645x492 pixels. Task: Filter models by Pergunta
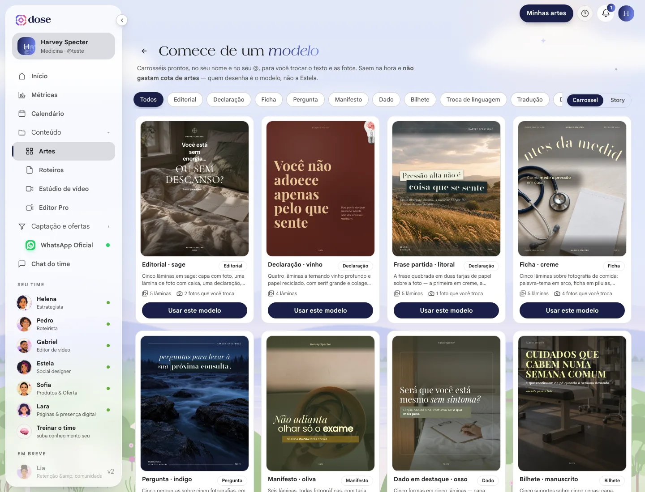[305, 100]
